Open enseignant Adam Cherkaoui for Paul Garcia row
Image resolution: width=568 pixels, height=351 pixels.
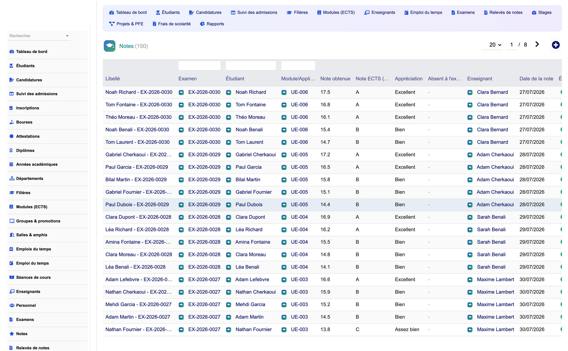coord(495,167)
